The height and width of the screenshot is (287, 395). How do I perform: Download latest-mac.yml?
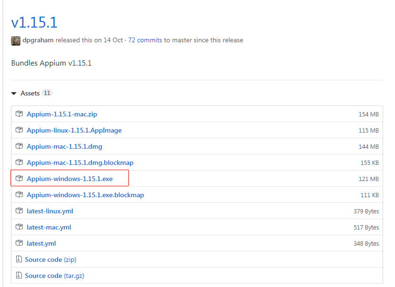49,227
